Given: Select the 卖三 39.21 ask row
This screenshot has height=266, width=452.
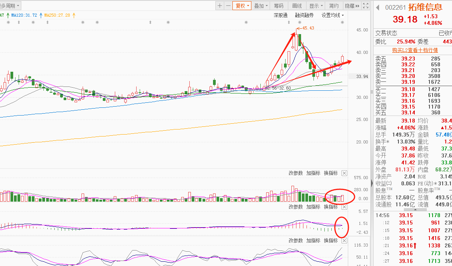Looking at the screenshot, I should (x=413, y=70).
